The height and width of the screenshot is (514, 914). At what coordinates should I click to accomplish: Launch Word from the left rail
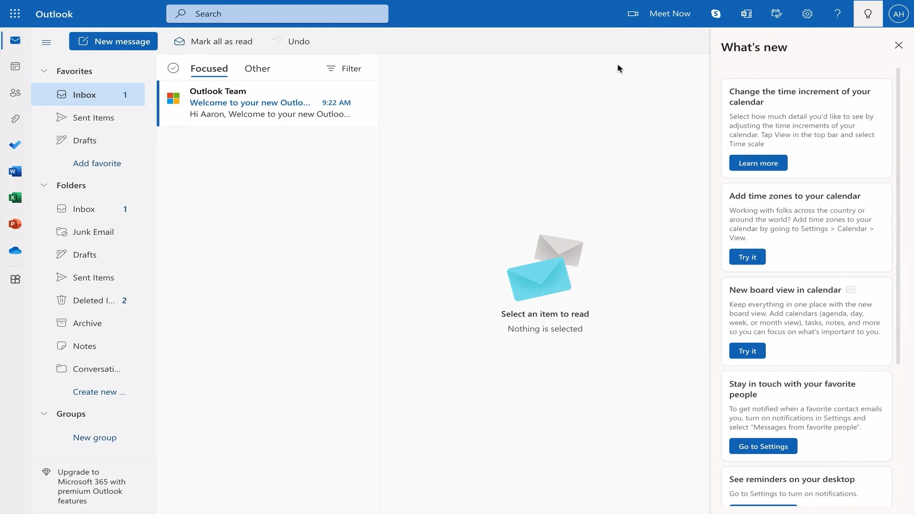(x=15, y=171)
